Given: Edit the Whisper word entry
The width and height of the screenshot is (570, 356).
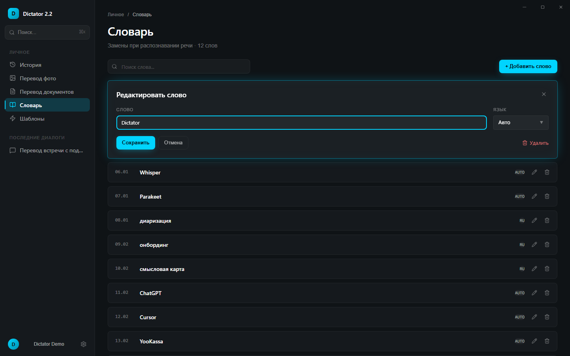Looking at the screenshot, I should [534, 172].
